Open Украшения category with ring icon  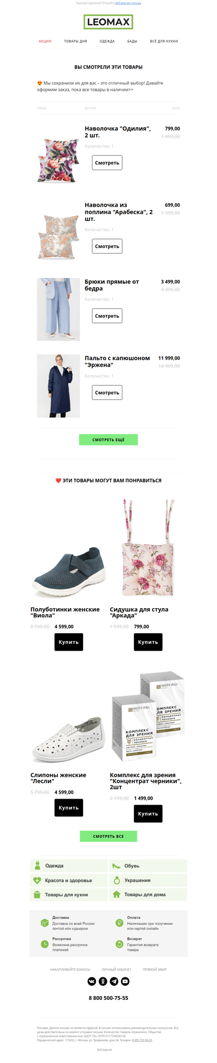pyautogui.click(x=148, y=880)
